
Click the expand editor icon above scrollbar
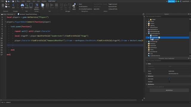point(143,14)
